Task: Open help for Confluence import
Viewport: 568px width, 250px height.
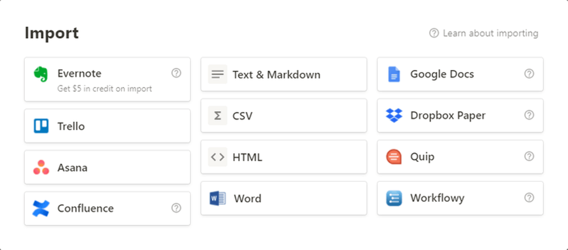Action: (x=176, y=208)
